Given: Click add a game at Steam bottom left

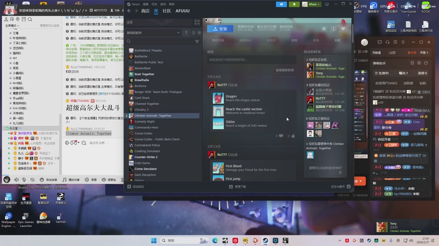Looking at the screenshot, I should pos(136,186).
